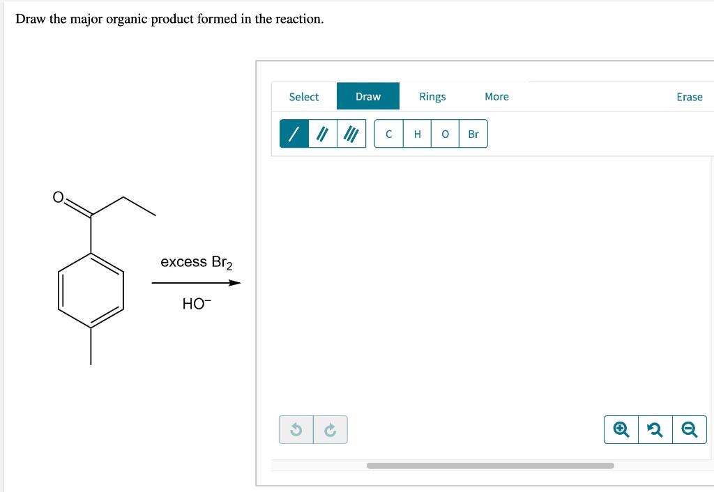The image size is (714, 492).
Task: Click the redo arrow icon
Action: (x=331, y=430)
